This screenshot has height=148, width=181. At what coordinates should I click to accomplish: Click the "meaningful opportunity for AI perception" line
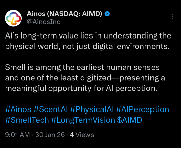click(81, 89)
